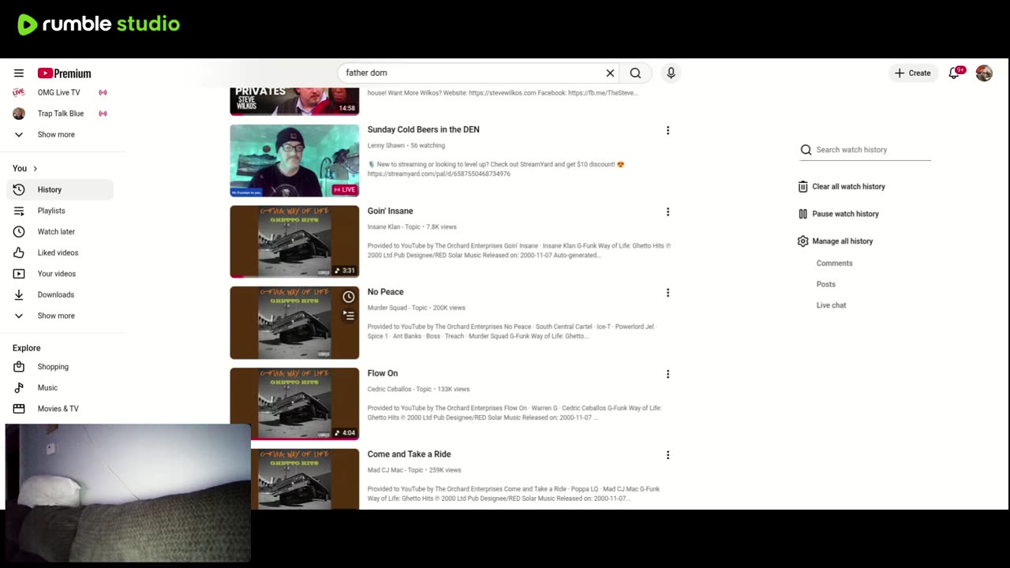1010x568 pixels.
Task: Click the Liked videos thumbs-up icon
Action: click(x=19, y=252)
